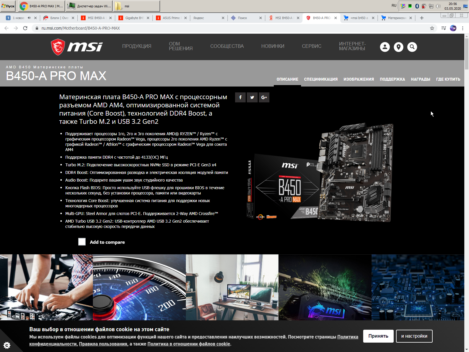Viewport: 469px width, 352px height.
Task: Accept cookies with Принять button
Action: 378,336
